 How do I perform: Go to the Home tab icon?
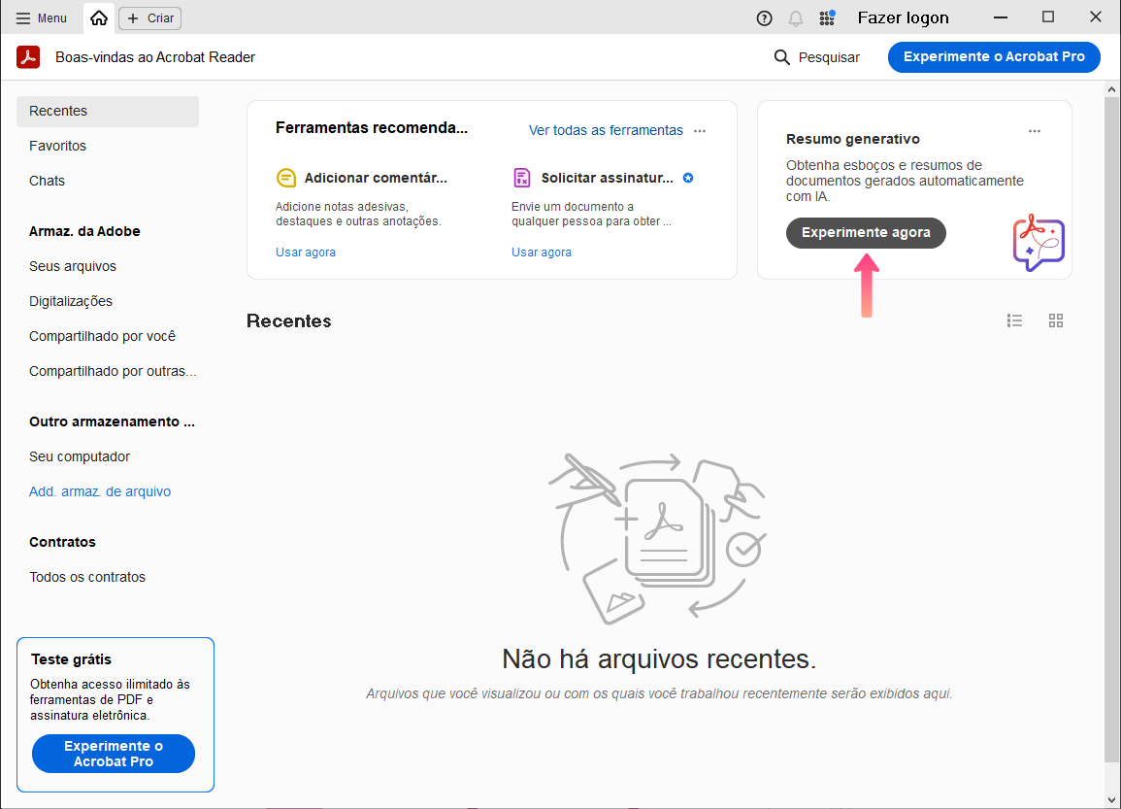click(99, 17)
